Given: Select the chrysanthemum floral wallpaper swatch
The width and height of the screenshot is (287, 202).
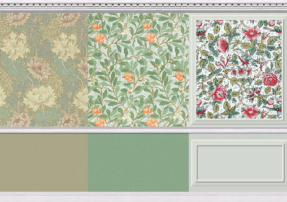Looking at the screenshot, I should click(x=43, y=70).
